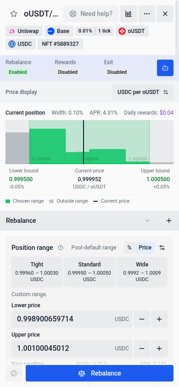Click the Lower price input field

tap(72, 319)
